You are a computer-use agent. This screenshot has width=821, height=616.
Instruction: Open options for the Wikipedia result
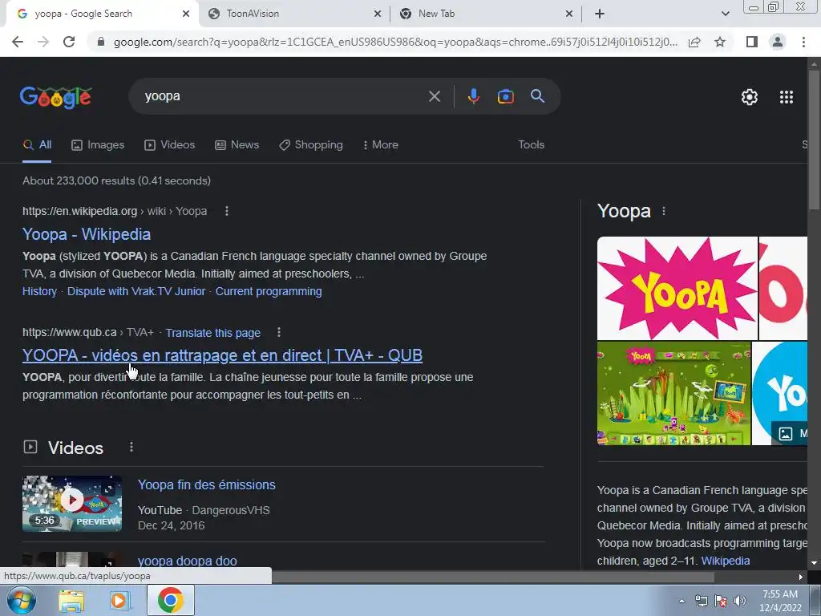click(x=227, y=211)
